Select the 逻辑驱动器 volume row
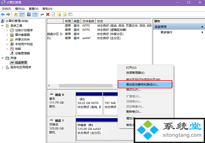The image size is (205, 143). pos(99,30)
